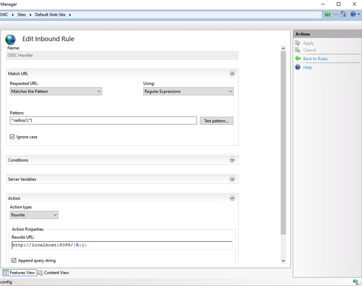The image size is (362, 286).
Task: Click the Name field OIDC Handler
Action: 122,55
